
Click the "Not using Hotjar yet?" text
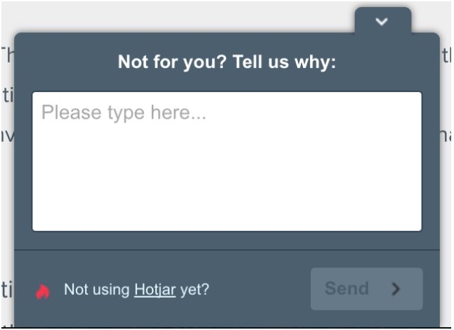(136, 289)
